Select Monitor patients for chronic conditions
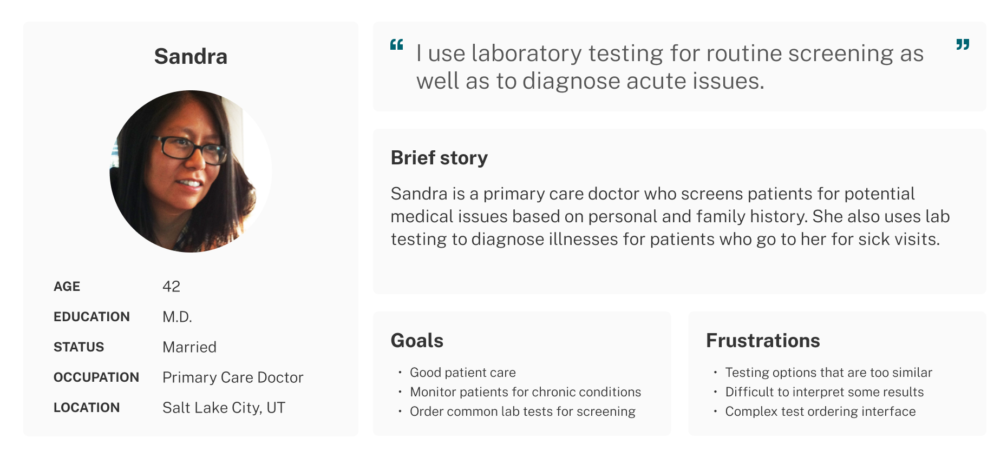Screen dimensions: 1007x458 click(525, 392)
